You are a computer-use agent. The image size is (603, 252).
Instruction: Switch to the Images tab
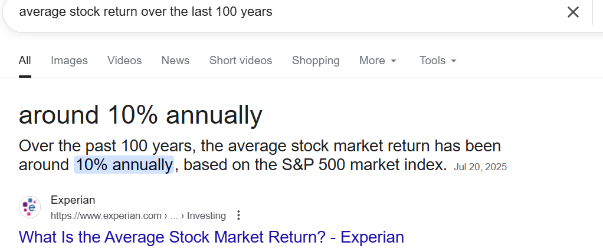(69, 60)
